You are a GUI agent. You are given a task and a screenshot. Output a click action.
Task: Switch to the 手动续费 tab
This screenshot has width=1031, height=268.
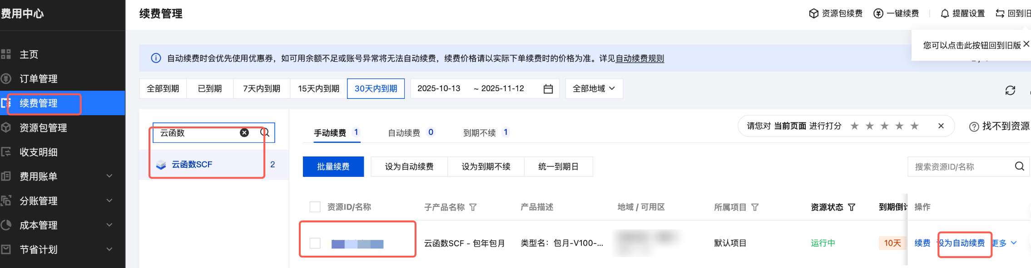(337, 132)
